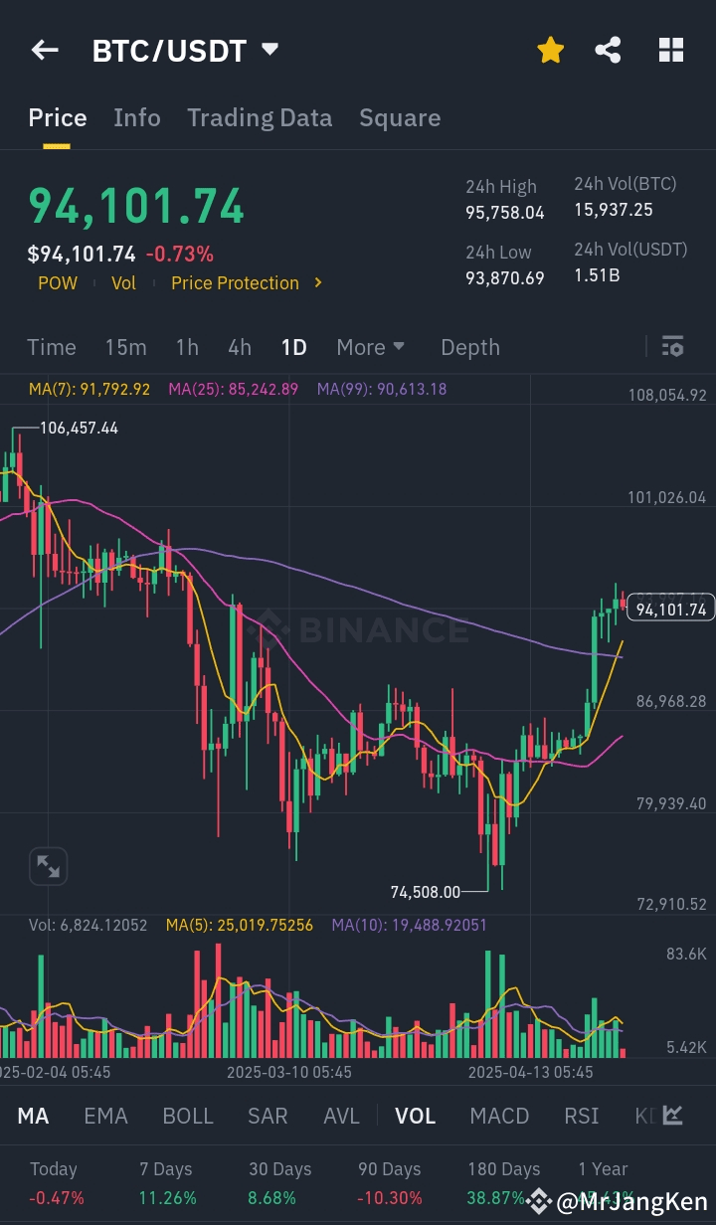
Task: Switch to the Info tab
Action: pyautogui.click(x=137, y=117)
